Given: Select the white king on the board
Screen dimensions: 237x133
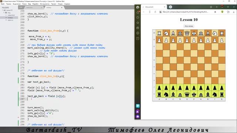Looking at the screenshot, I should coord(194,33).
